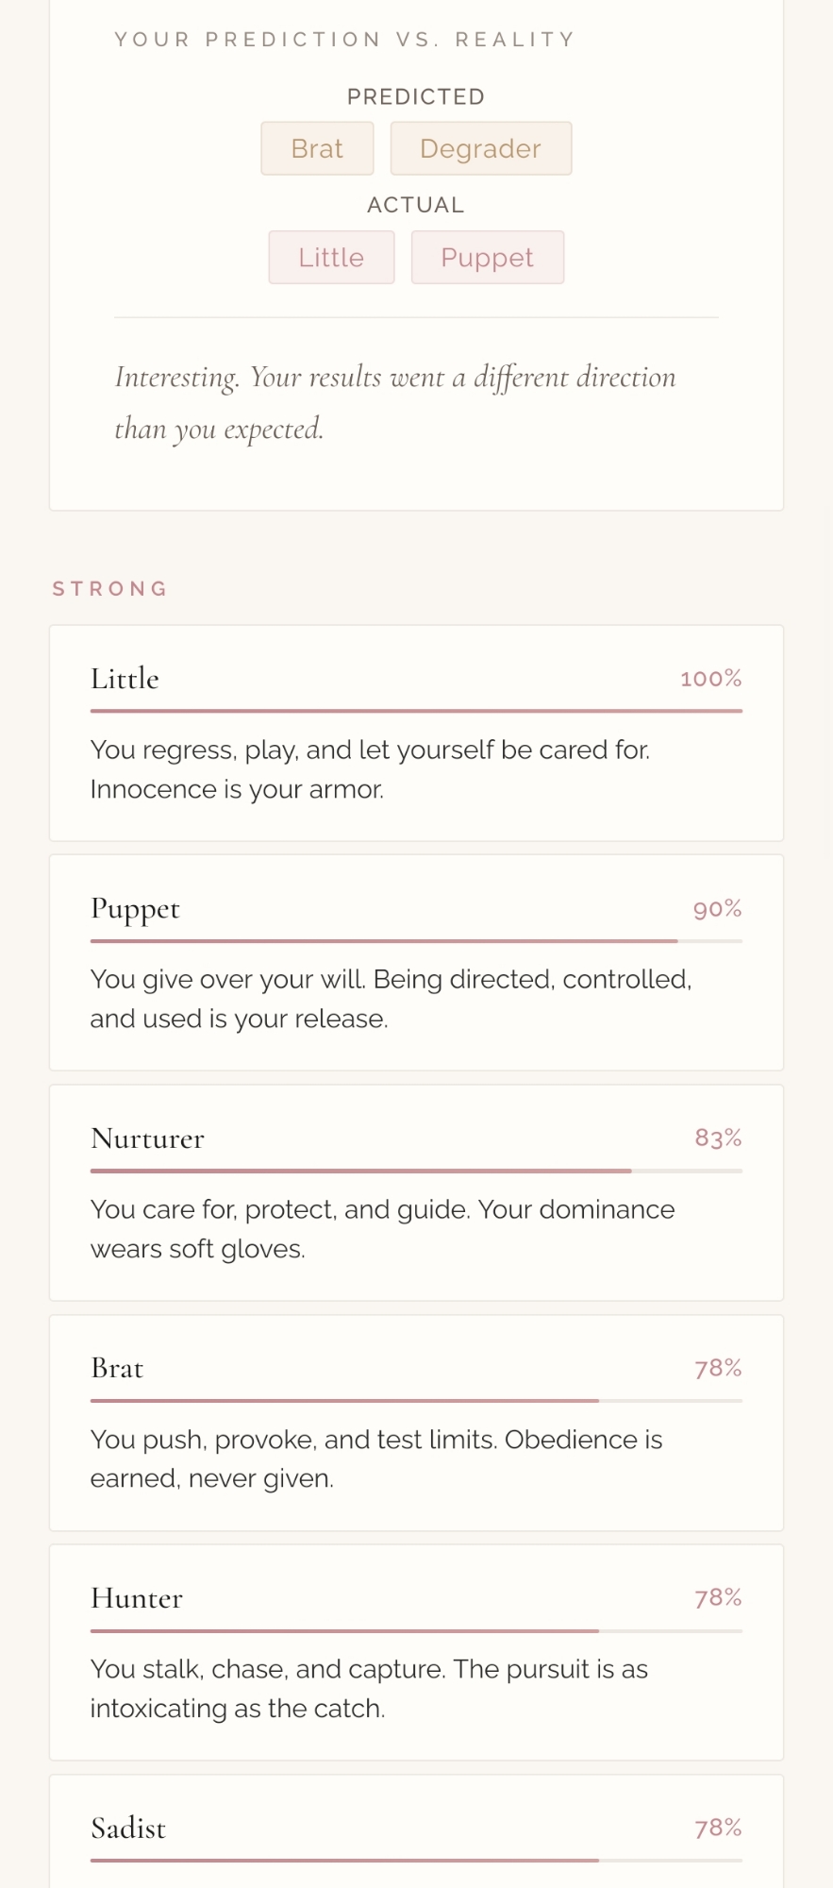Open the Hunter result card title
833x1888 pixels.
point(137,1598)
